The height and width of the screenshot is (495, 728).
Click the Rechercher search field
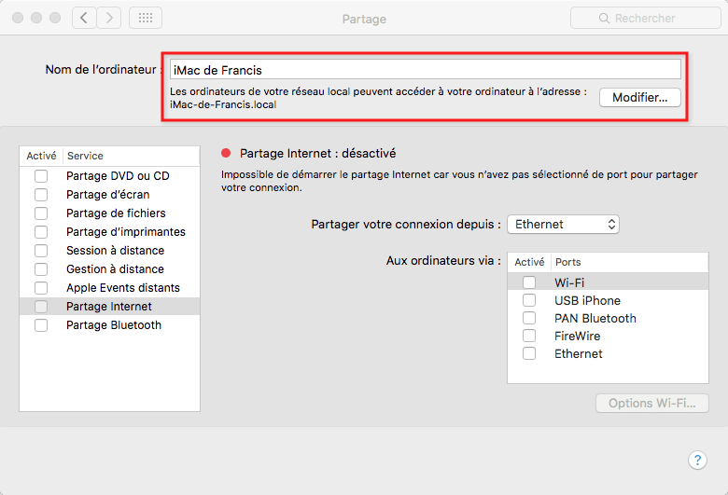645,18
